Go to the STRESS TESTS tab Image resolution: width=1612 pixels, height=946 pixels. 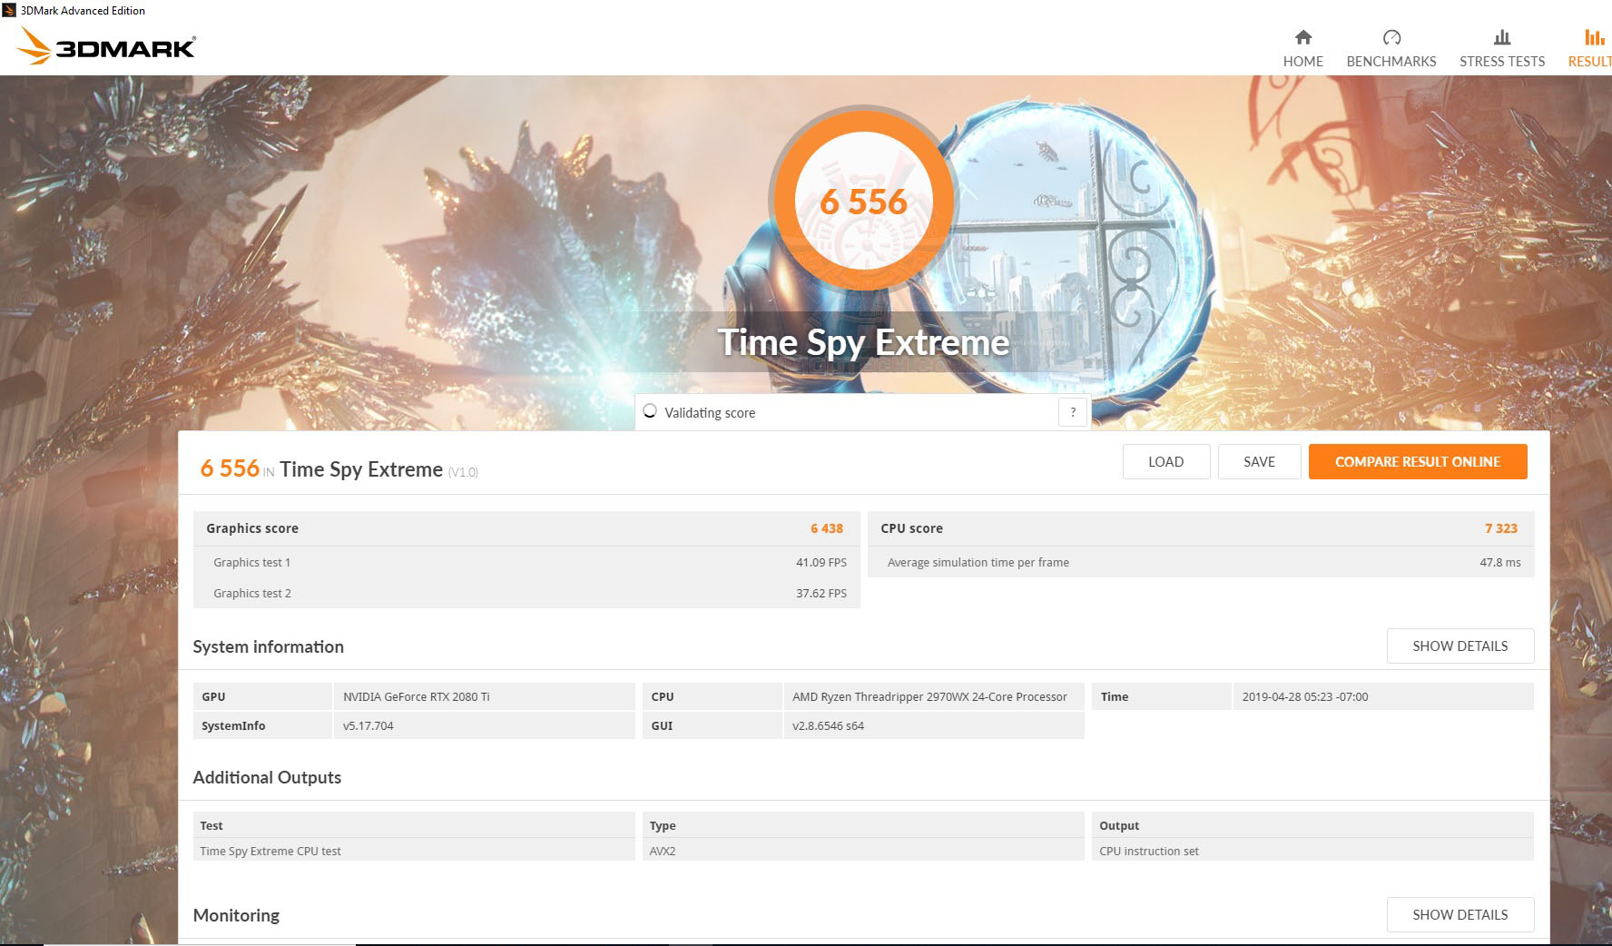(1502, 61)
